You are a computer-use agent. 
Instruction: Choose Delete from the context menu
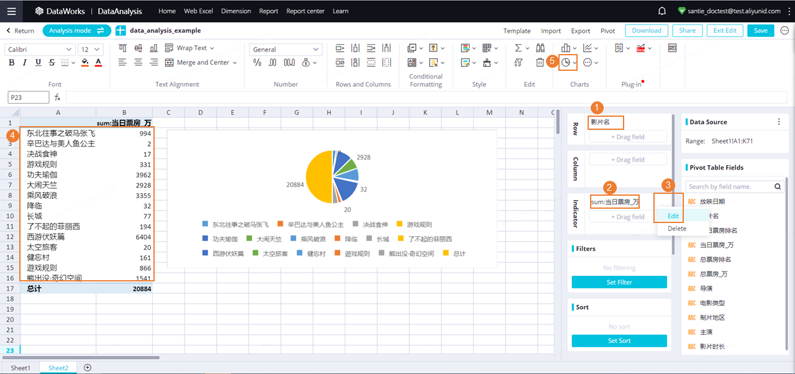coord(677,229)
